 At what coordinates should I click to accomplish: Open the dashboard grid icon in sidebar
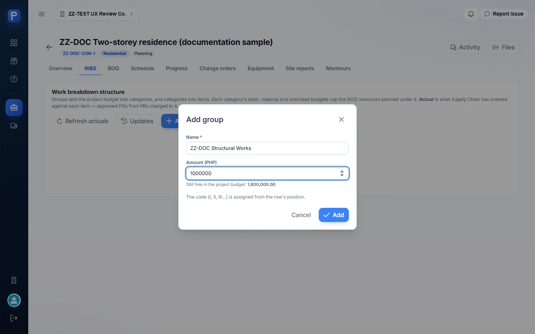(x=14, y=43)
